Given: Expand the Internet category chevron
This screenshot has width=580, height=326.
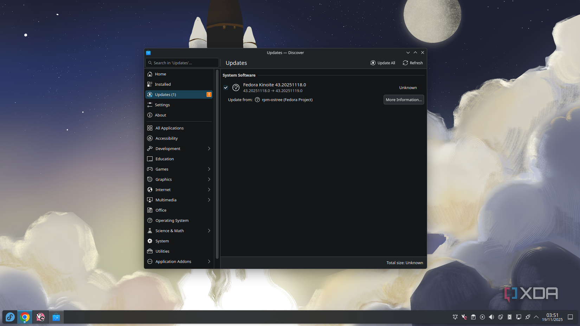Looking at the screenshot, I should [209, 190].
